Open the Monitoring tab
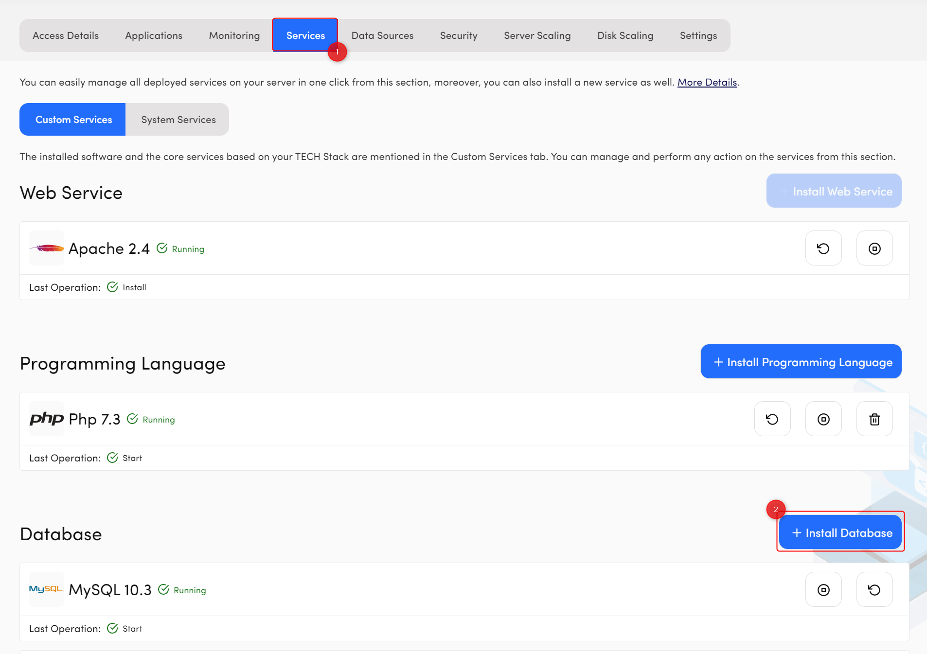927x654 pixels. (234, 35)
